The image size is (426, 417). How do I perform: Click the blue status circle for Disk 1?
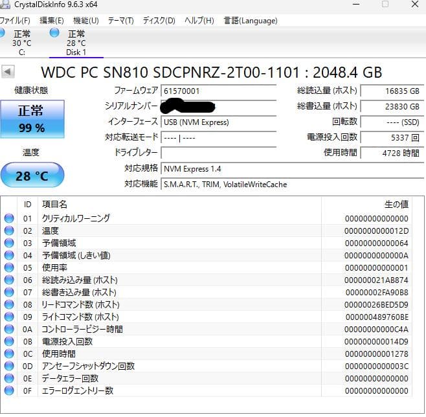54,32
